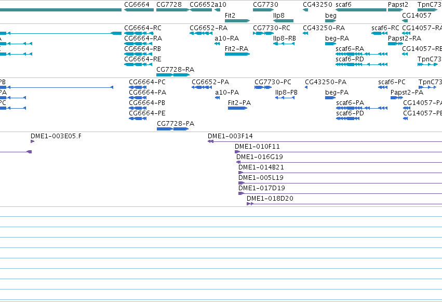This screenshot has width=442, height=302.
Task: Click the CG7730-RC transcript
Action: pyautogui.click(x=263, y=33)
